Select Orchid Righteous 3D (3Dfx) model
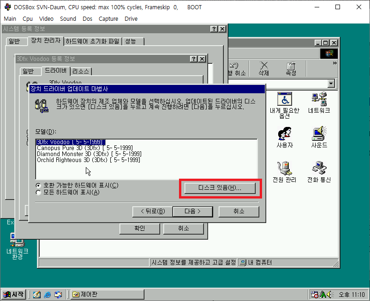The image size is (370, 301). click(x=89, y=160)
